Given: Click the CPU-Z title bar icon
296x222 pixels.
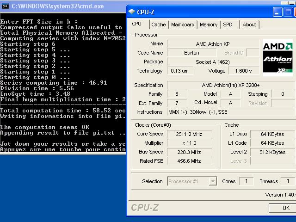Looking at the screenshot, I should (131, 12).
